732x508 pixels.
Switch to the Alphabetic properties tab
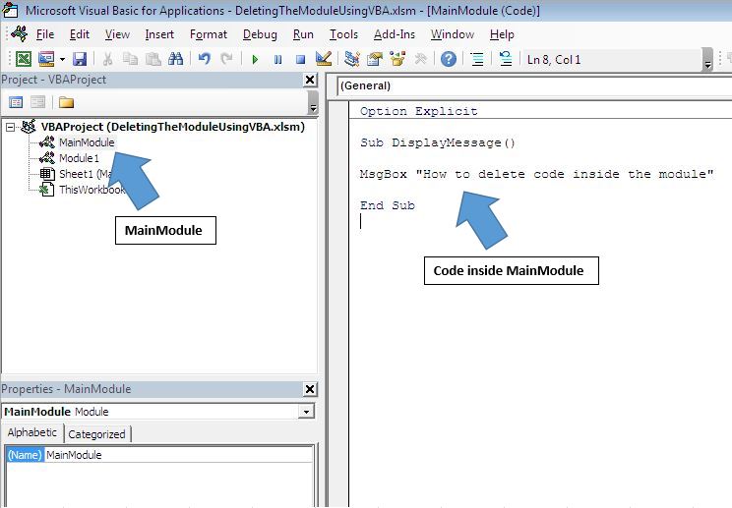pos(32,432)
